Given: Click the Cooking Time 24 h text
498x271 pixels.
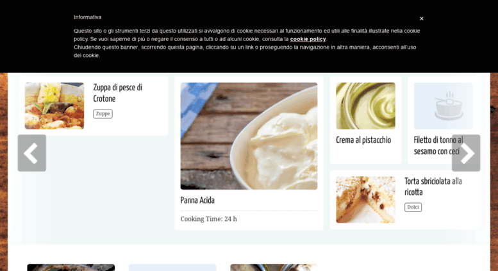Looking at the screenshot, I should [x=209, y=219].
